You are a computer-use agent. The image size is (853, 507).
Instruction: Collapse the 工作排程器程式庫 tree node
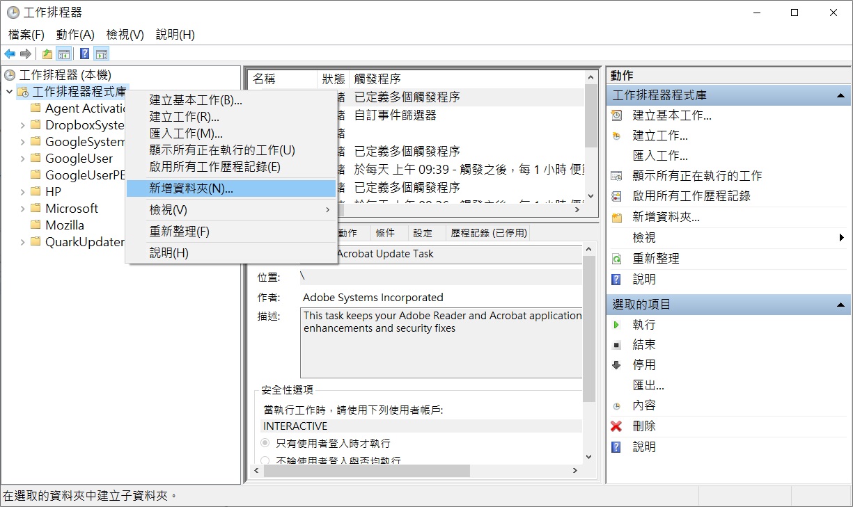pos(9,92)
